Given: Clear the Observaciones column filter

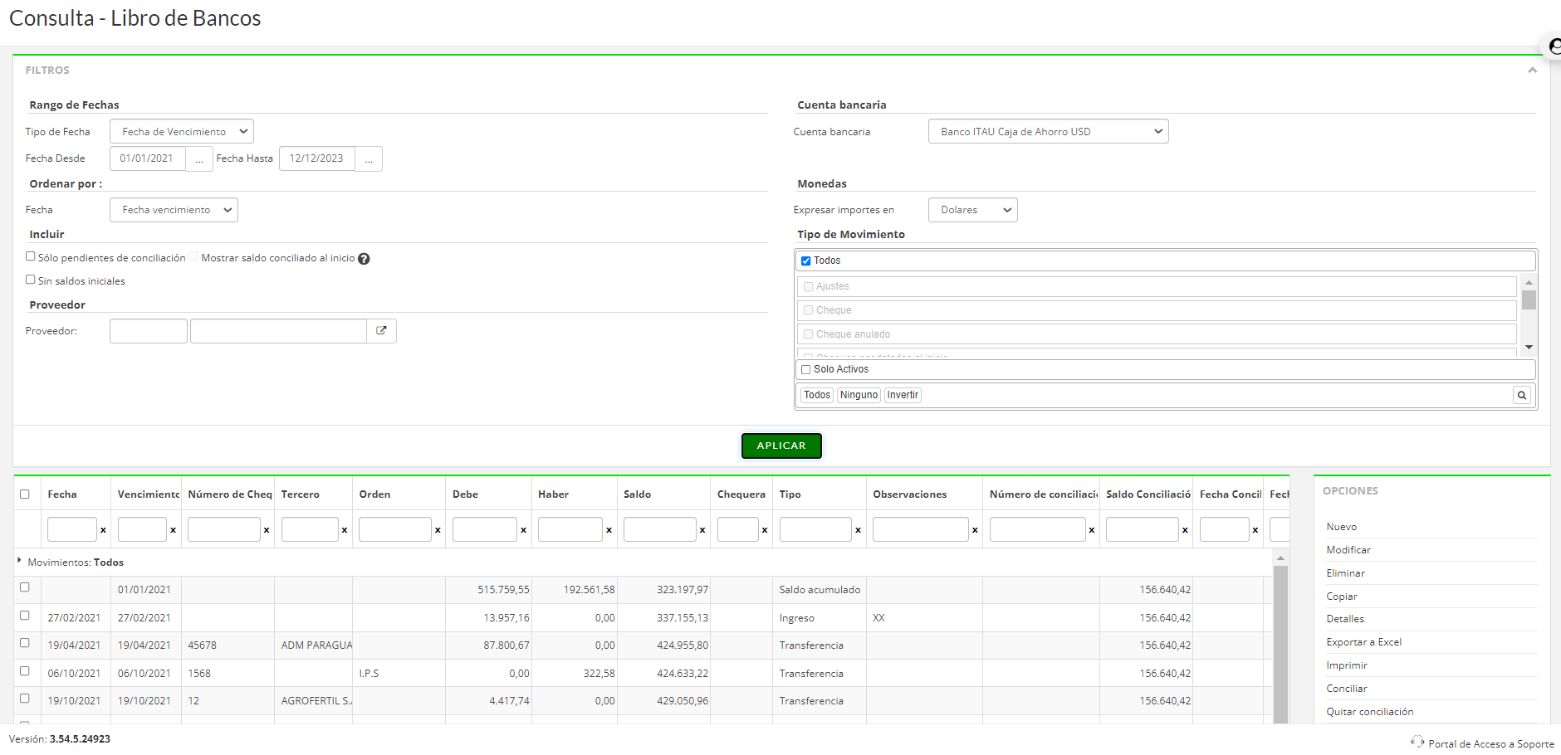Looking at the screenshot, I should point(975,530).
